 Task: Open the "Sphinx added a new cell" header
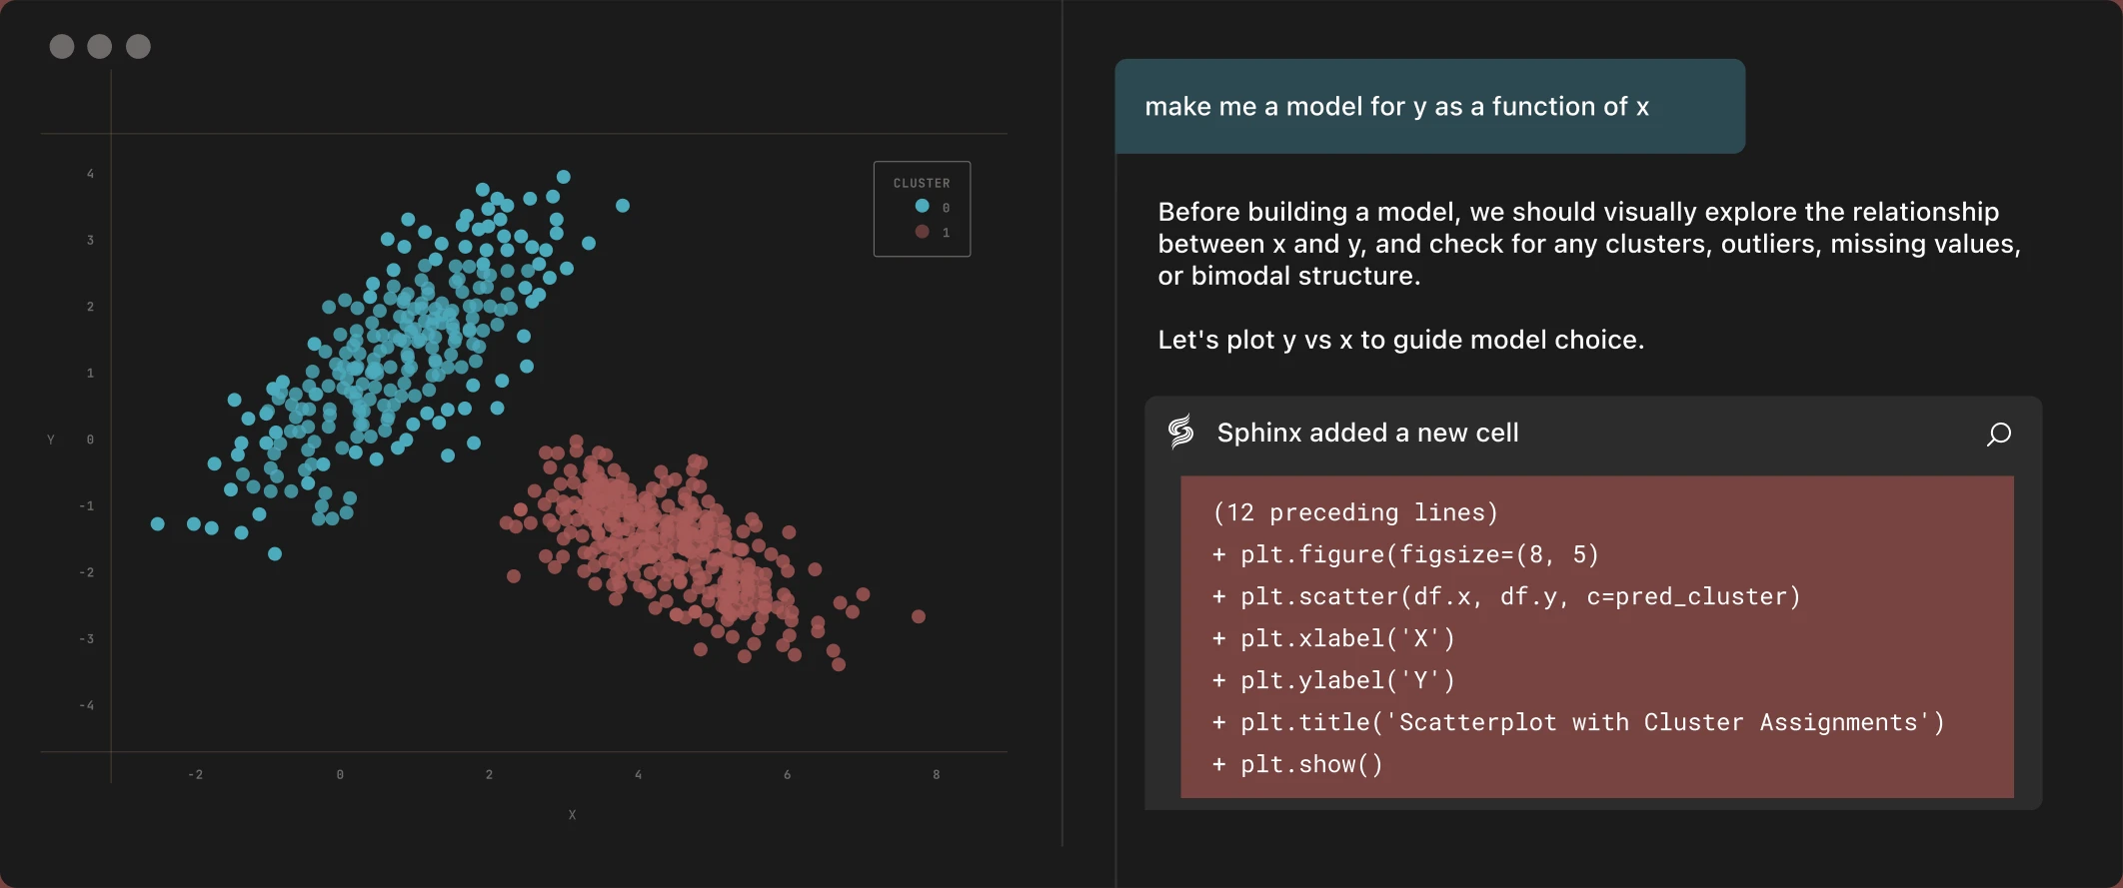coord(1367,433)
